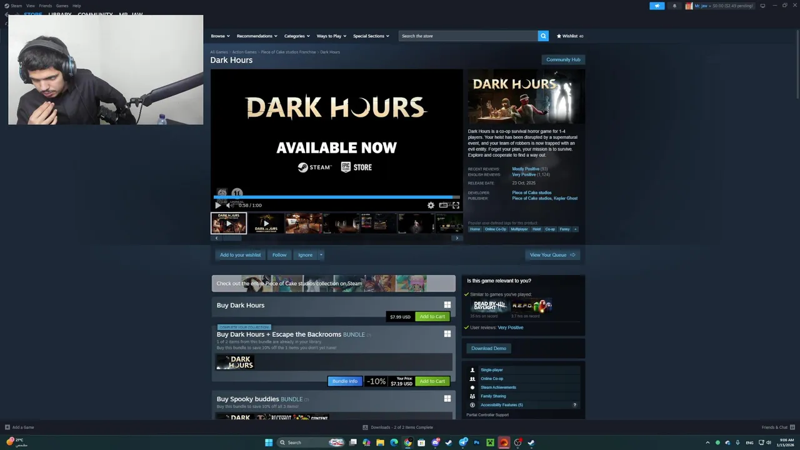Screen dimensions: 800x450
Task: Enter fullscreen for the trailer video
Action: (x=456, y=205)
